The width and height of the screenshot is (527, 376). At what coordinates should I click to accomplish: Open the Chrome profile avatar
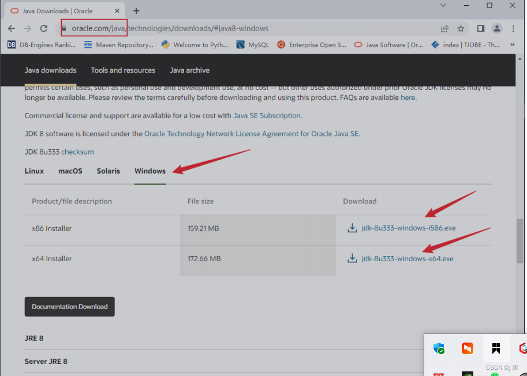coord(497,28)
